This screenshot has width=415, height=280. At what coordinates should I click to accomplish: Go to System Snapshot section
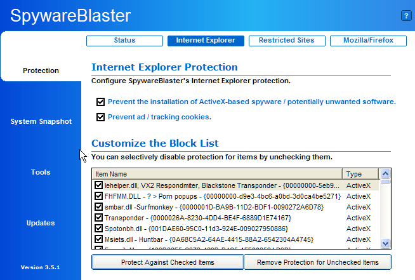click(x=41, y=122)
